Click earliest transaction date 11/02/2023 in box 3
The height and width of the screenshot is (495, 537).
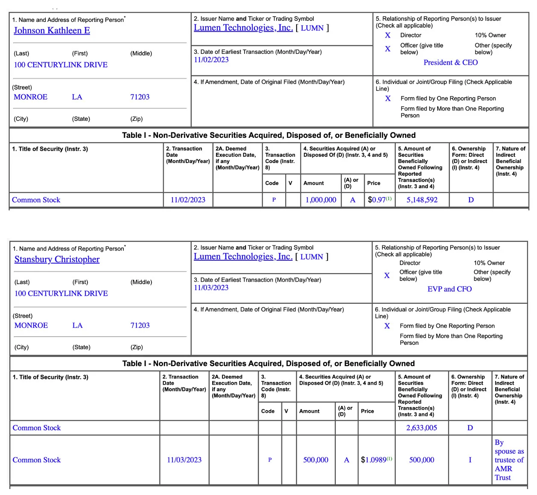[211, 60]
